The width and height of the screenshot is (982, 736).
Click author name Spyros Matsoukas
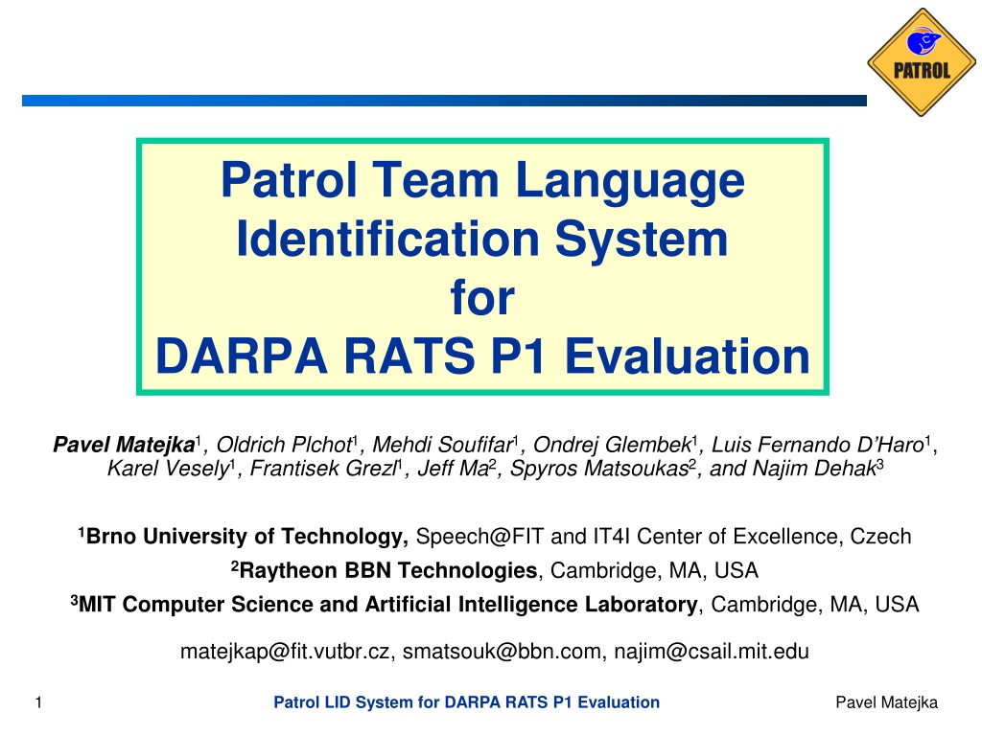(599, 468)
